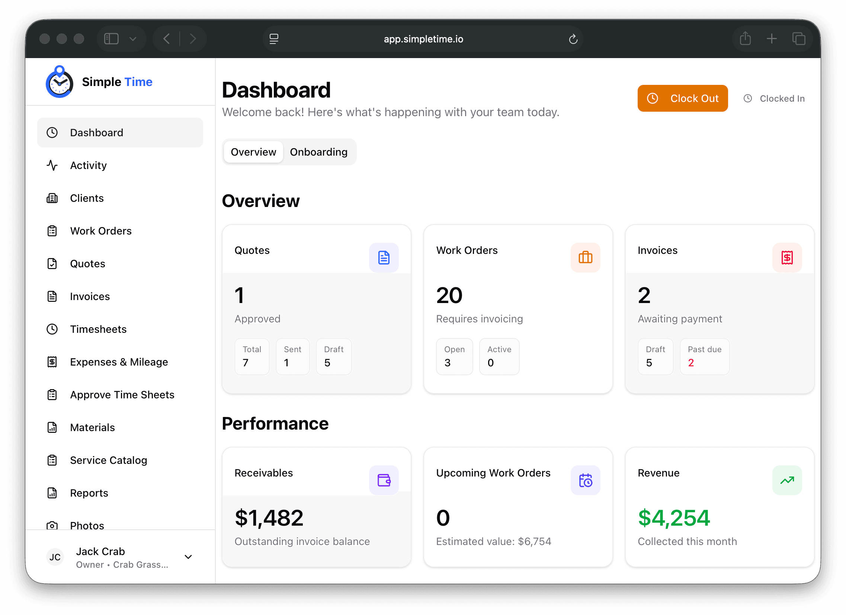Click the red receipt icon on Invoices card
The height and width of the screenshot is (615, 846).
click(788, 258)
